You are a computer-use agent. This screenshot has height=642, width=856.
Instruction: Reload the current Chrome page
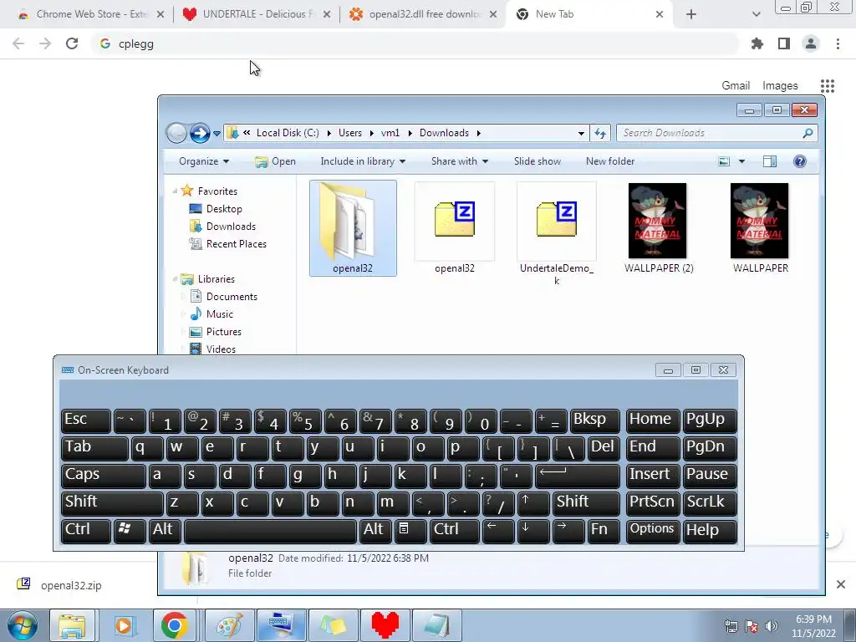(72, 43)
